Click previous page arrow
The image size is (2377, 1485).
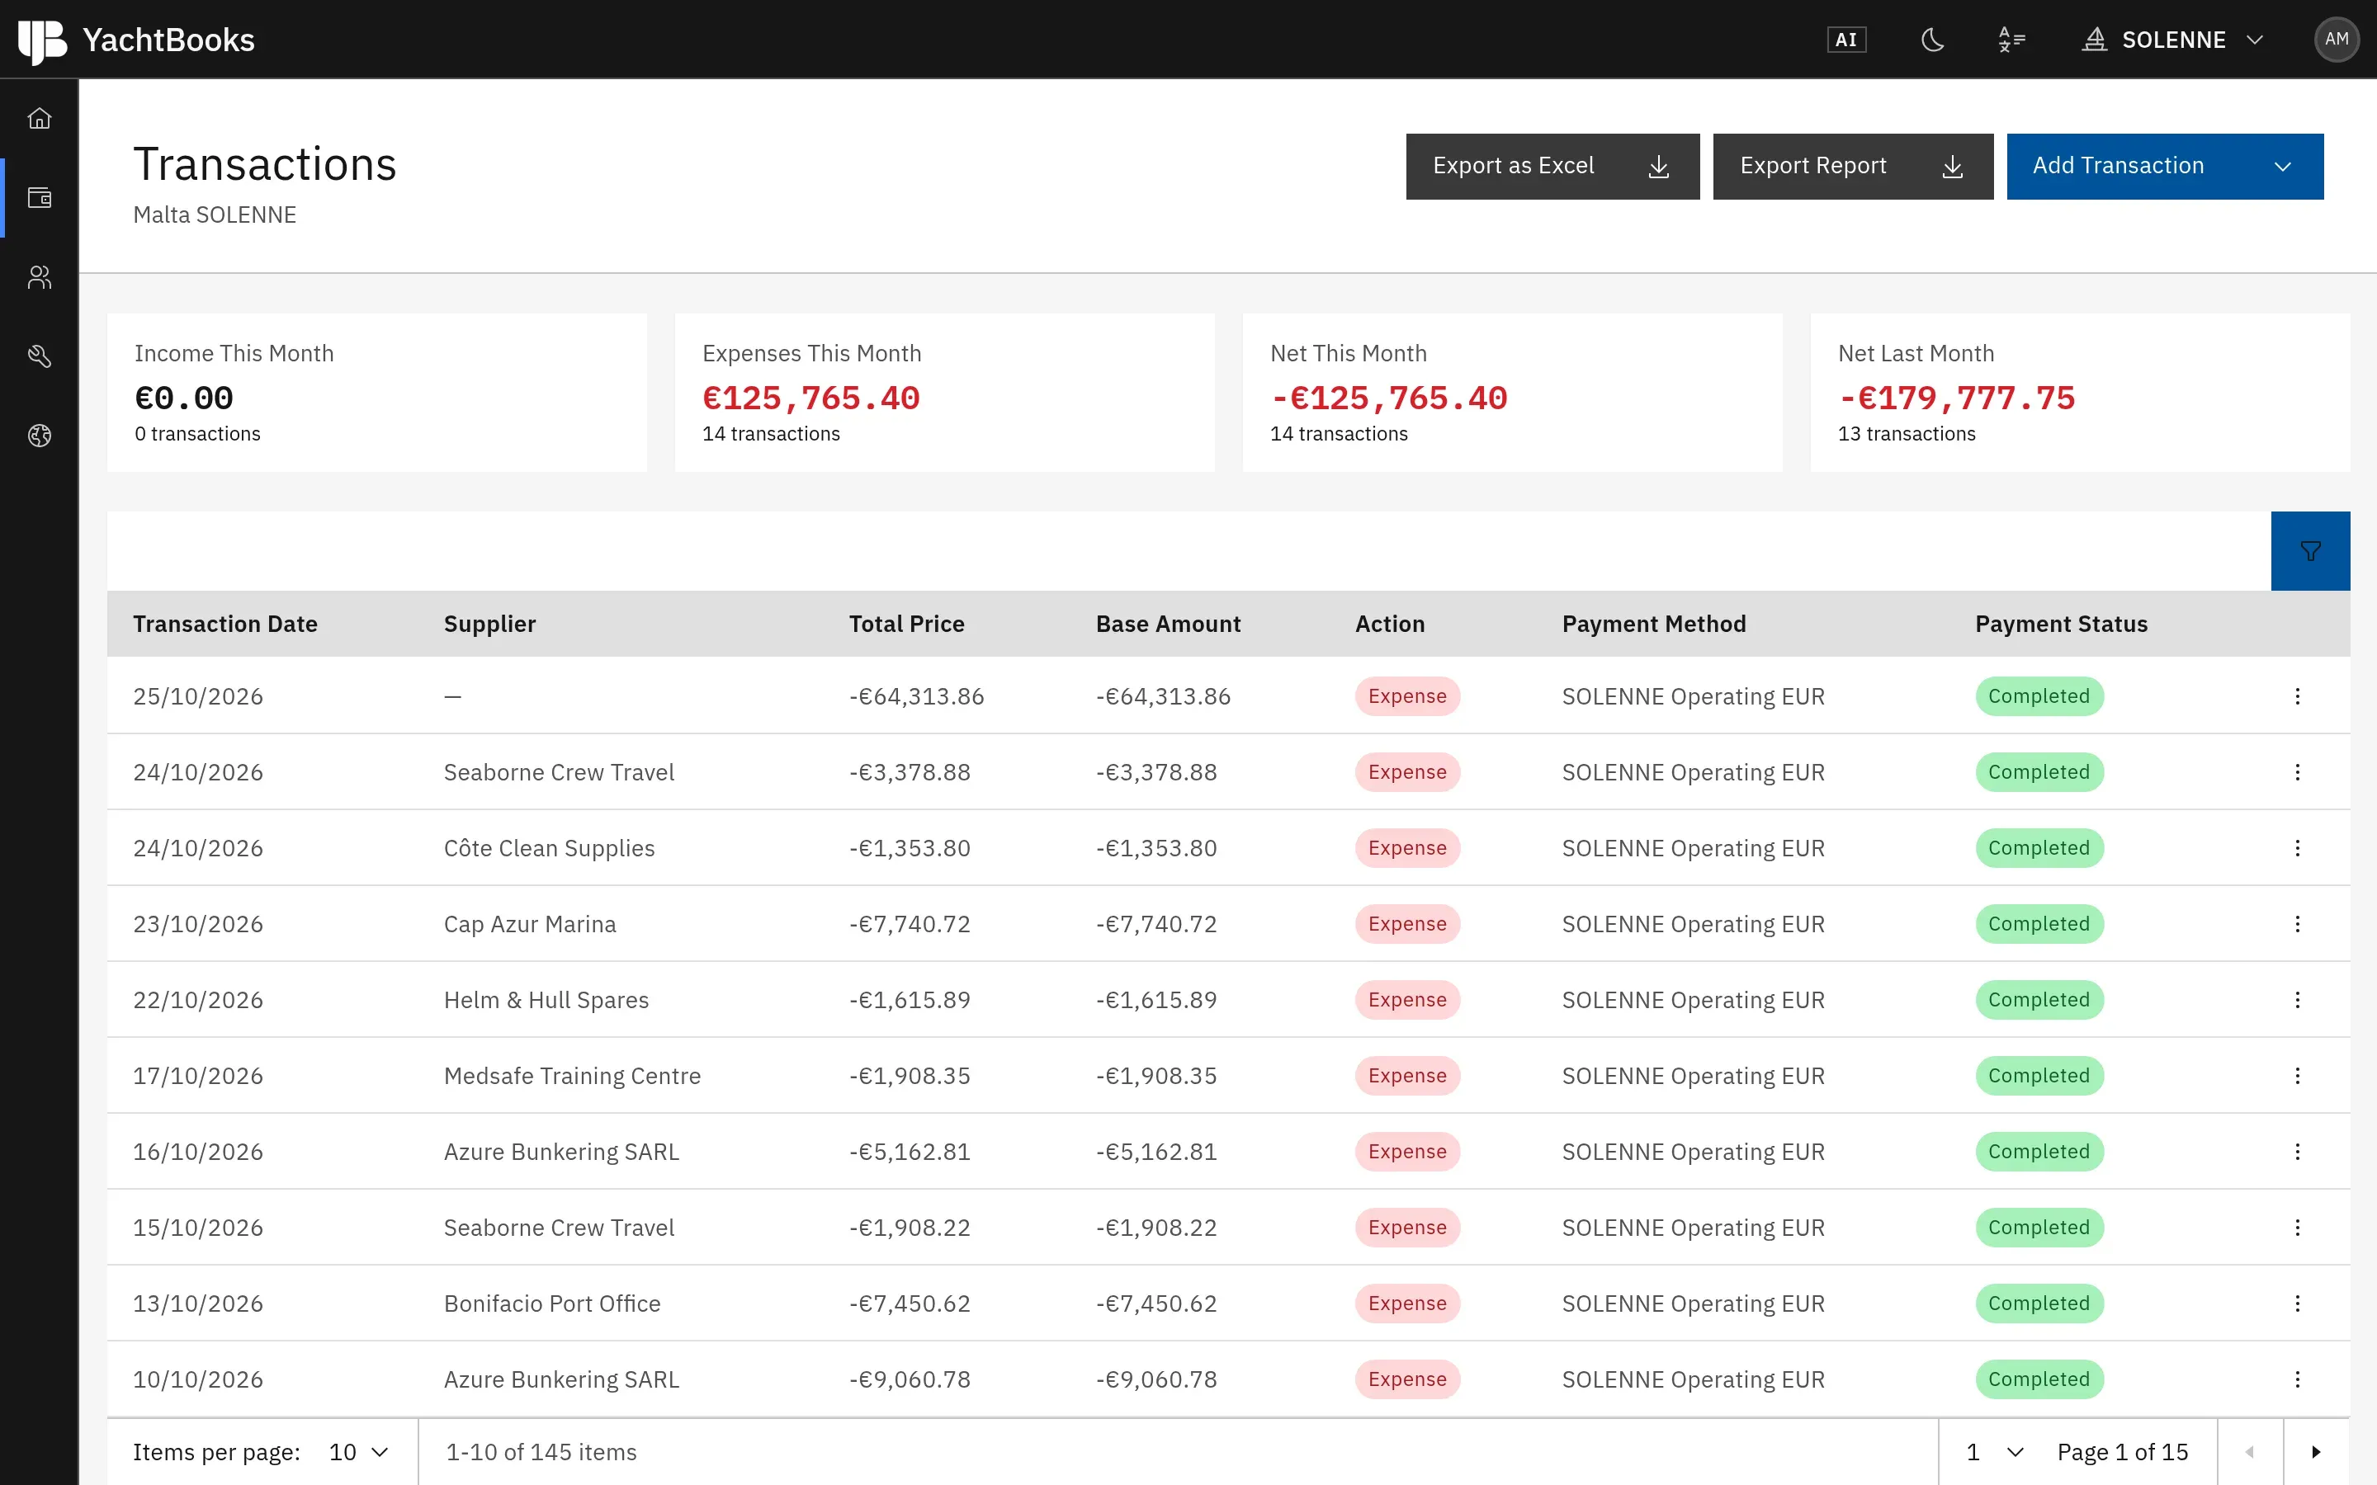pos(2249,1452)
